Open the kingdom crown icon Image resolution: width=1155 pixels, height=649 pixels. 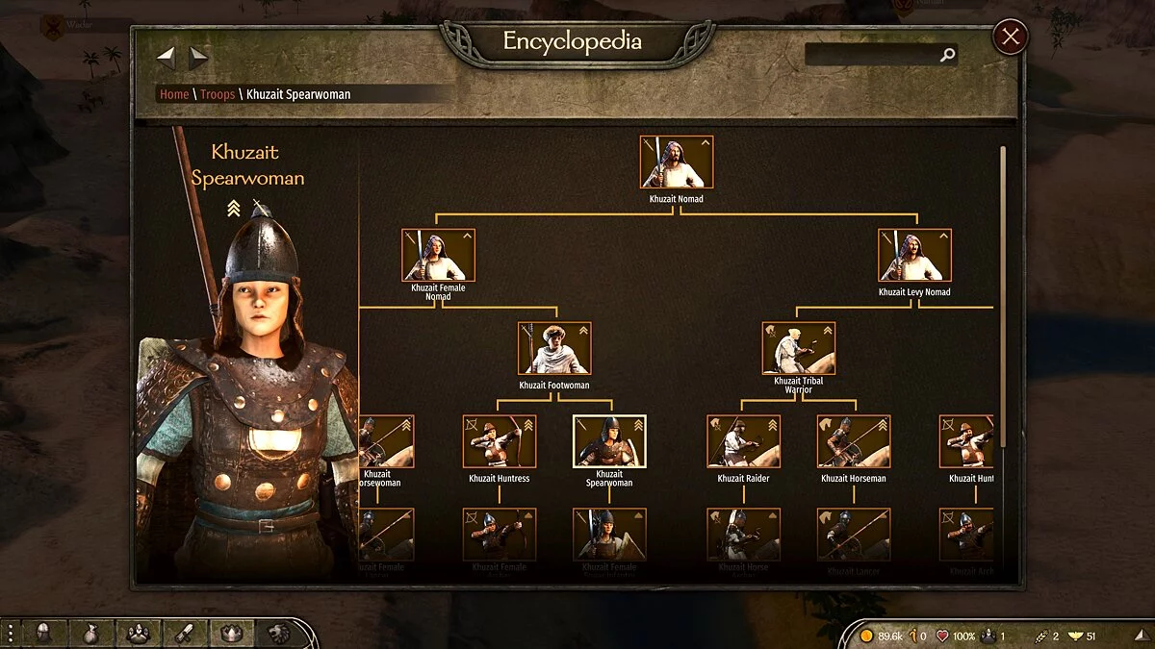pos(232,633)
